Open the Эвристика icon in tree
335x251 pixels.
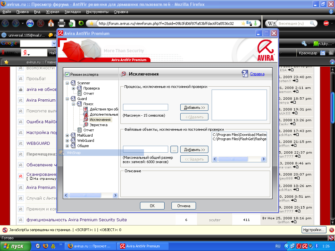point(86,125)
